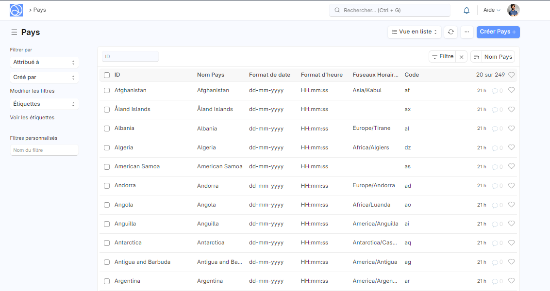Select the Albania row checkbox
Screen dimensions: 550x291
107,129
